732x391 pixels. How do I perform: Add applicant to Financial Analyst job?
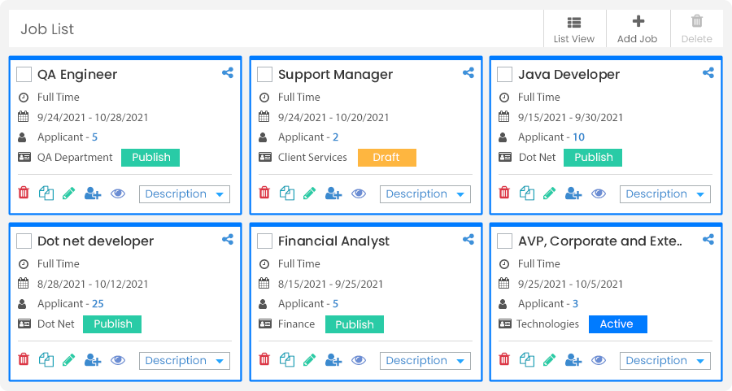(x=333, y=360)
